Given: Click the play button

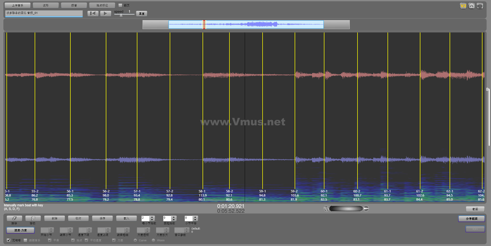Looking at the screenshot, I should (x=106, y=13).
